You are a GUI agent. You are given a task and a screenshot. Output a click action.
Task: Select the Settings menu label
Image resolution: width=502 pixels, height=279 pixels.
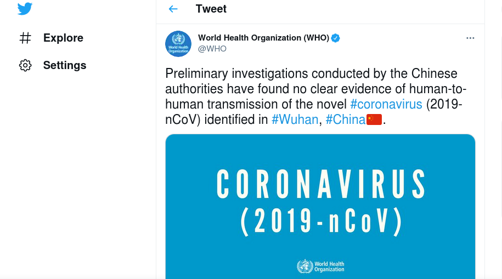point(65,65)
